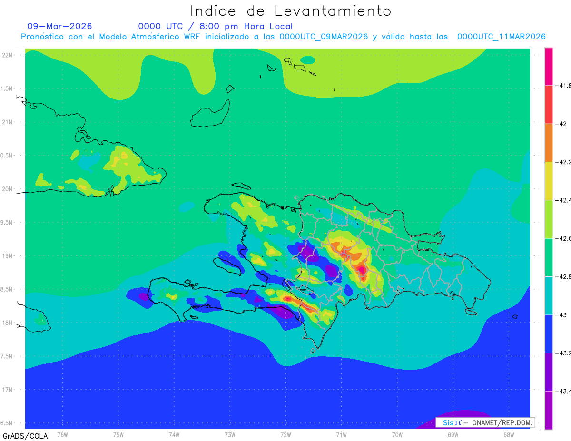
Task: Click the "21N" latitude label
Action: point(8,122)
